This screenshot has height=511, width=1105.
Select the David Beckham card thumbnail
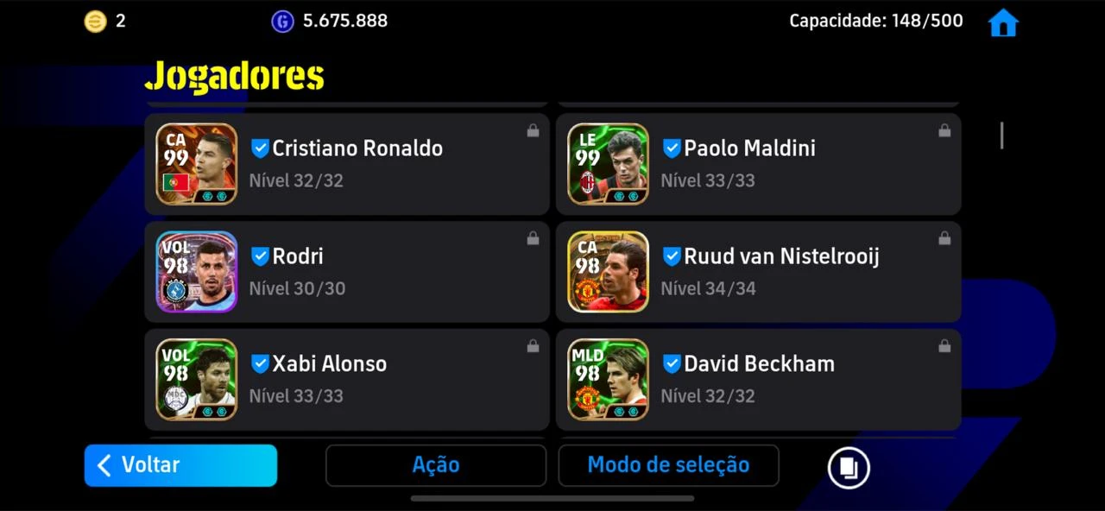(x=609, y=380)
